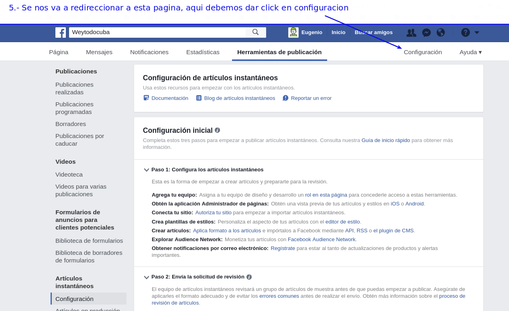Select Herramientas de publicación tab
The image size is (509, 311).
tap(279, 52)
